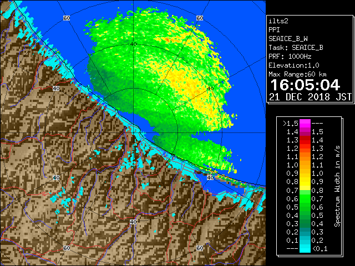Select the "1.5" label in the legend's right column
The image size is (355, 266).
[x=317, y=132]
